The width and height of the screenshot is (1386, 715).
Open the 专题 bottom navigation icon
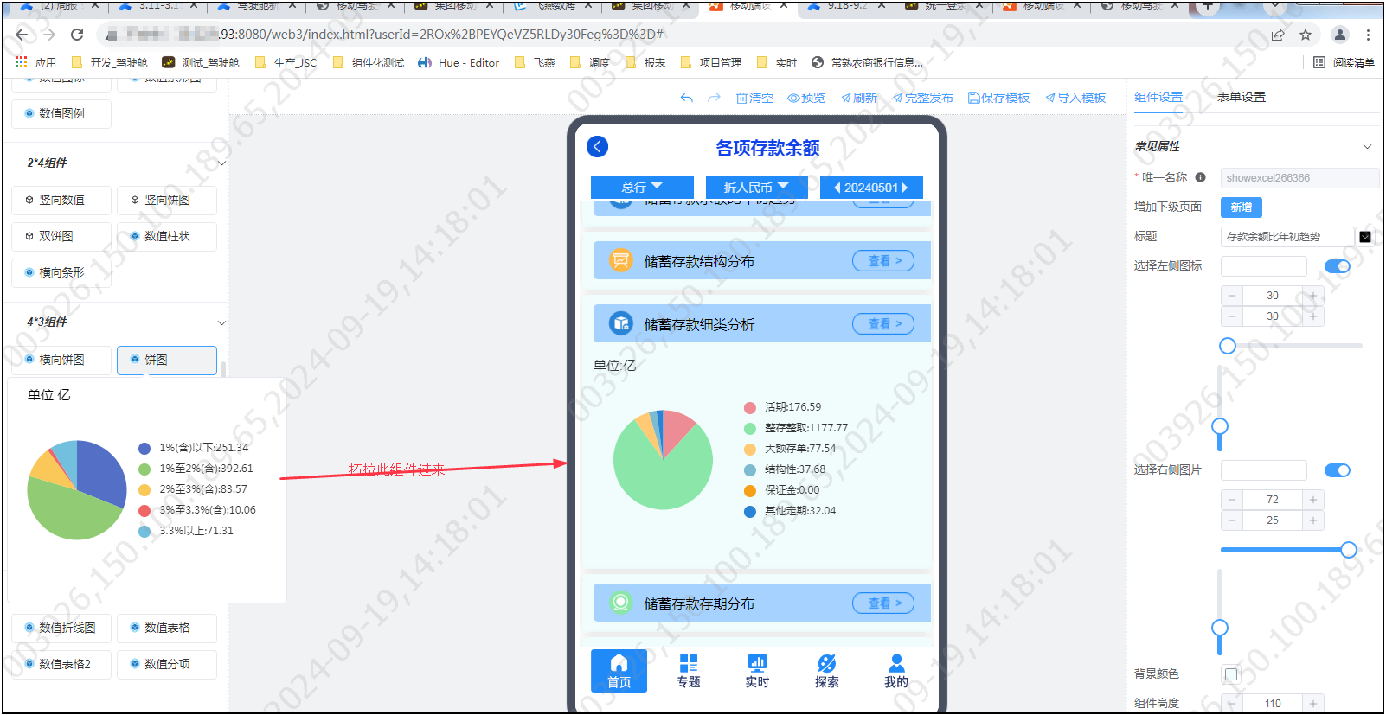click(689, 663)
